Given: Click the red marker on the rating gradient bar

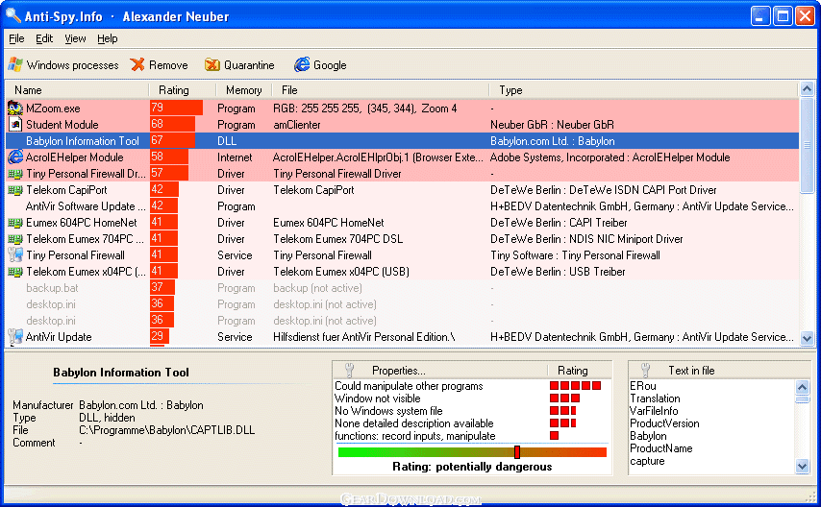Looking at the screenshot, I should click(517, 451).
